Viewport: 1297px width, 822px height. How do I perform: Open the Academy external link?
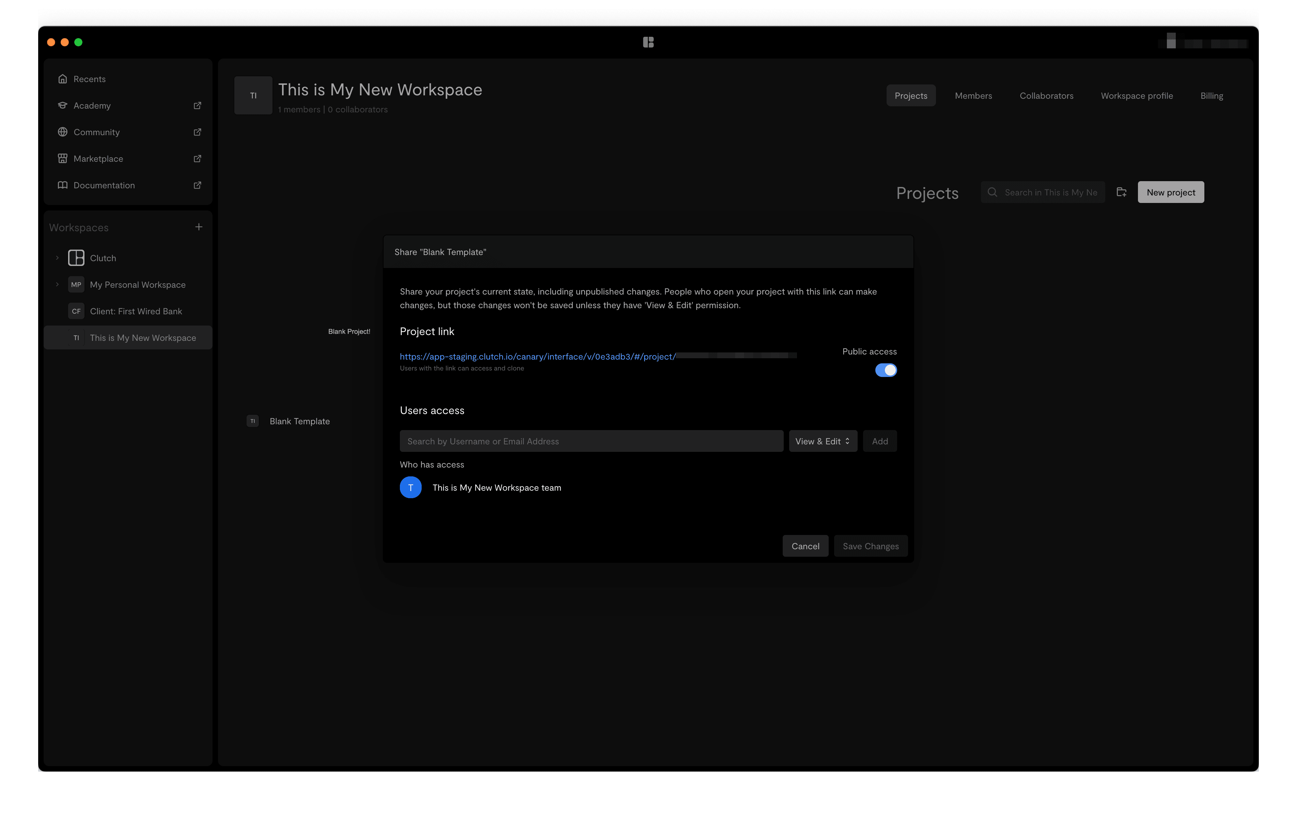[x=196, y=105]
